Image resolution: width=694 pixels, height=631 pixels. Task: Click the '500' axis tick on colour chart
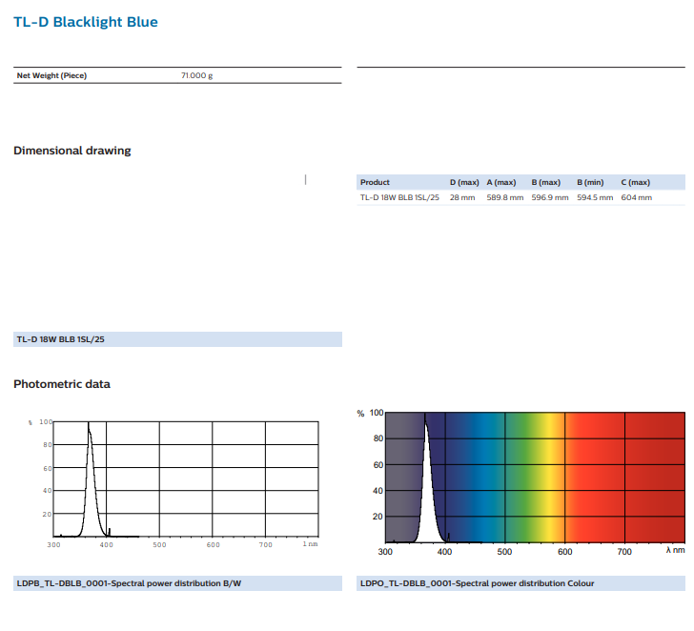(x=504, y=552)
